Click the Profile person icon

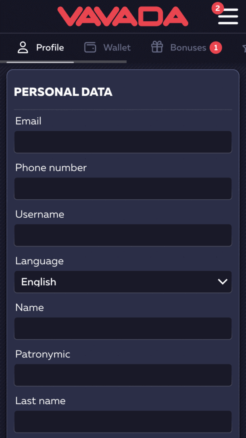[x=23, y=47]
